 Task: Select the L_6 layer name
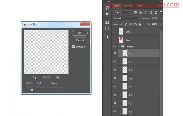[x=131, y=95]
